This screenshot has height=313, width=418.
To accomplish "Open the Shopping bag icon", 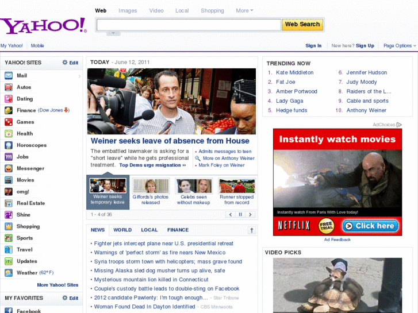I will point(9,226).
